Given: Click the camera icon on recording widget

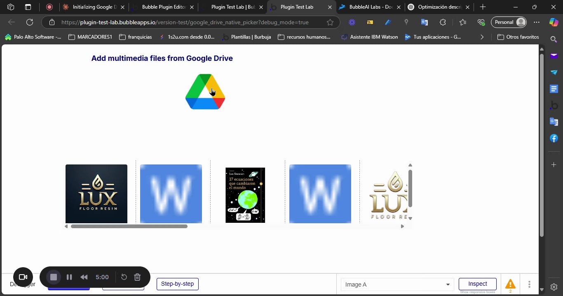Looking at the screenshot, I should tap(23, 277).
